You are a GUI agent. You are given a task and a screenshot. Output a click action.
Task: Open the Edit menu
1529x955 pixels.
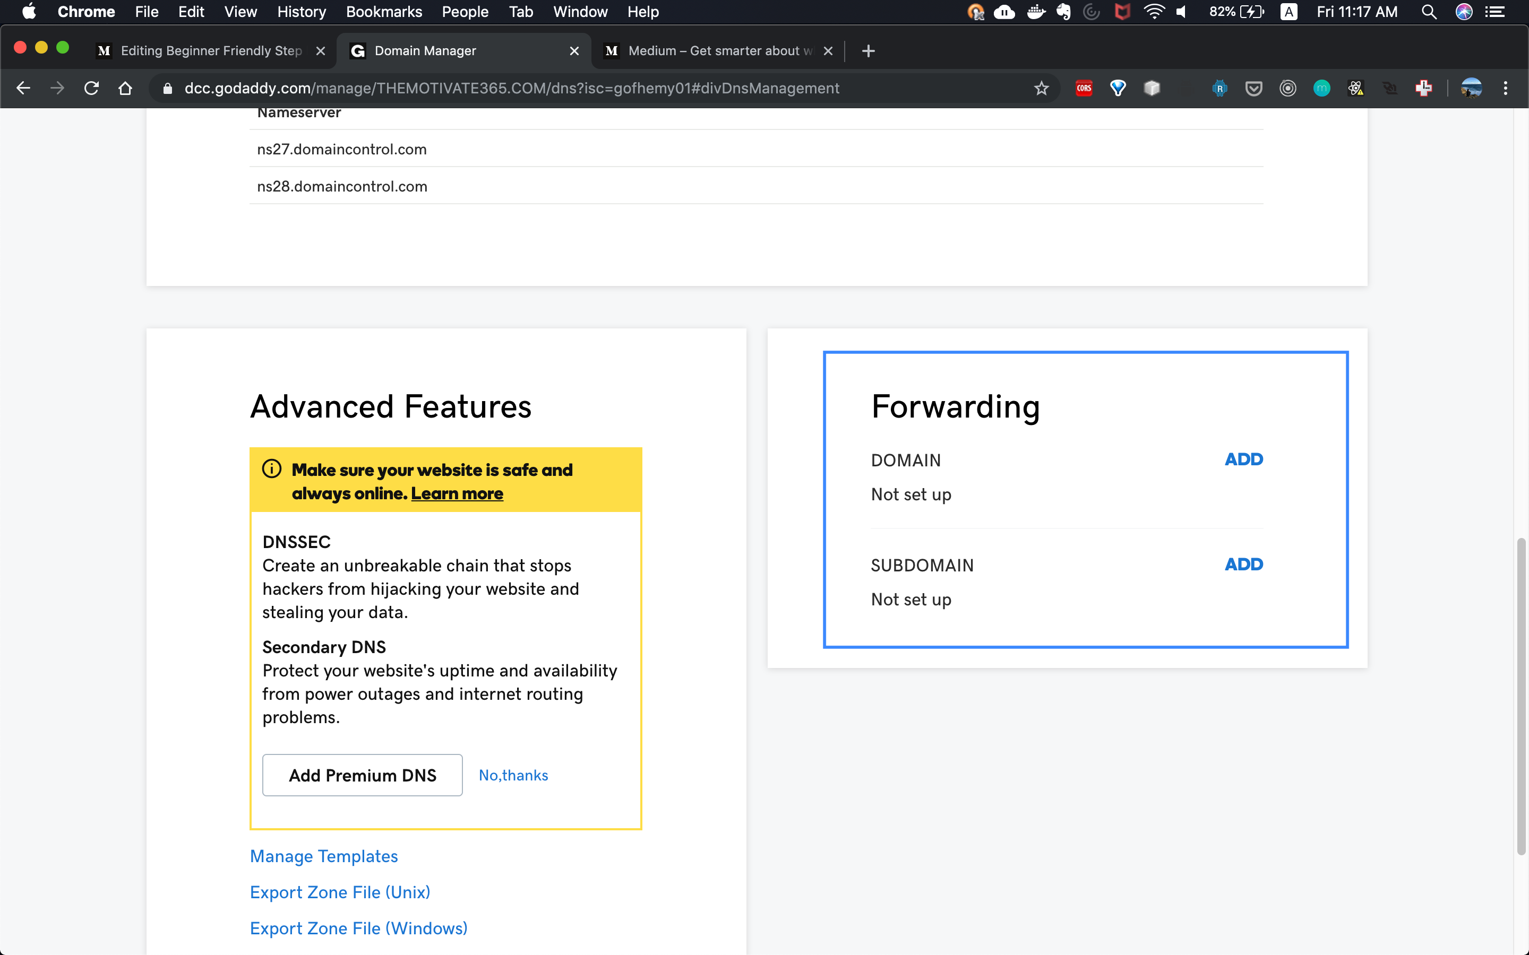tap(191, 12)
